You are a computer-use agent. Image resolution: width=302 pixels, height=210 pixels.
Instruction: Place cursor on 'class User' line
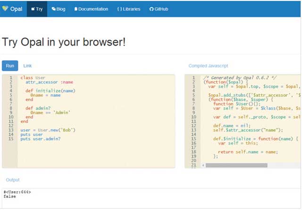(33, 78)
